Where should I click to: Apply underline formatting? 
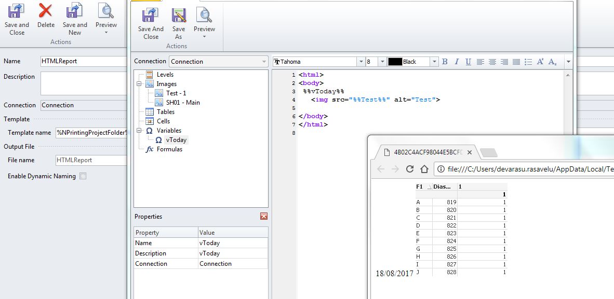pos(468,62)
